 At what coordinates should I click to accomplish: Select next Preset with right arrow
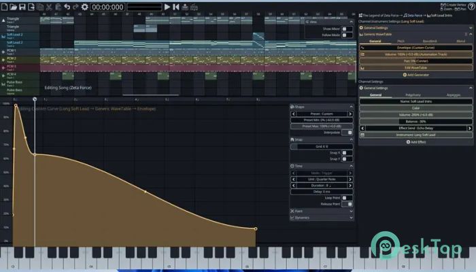[x=350, y=114]
